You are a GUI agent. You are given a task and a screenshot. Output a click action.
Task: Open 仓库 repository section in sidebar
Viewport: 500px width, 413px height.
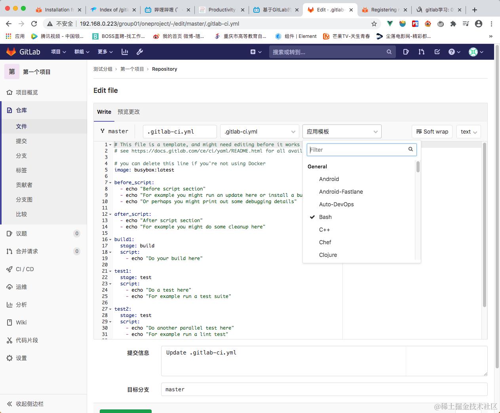[44, 110]
